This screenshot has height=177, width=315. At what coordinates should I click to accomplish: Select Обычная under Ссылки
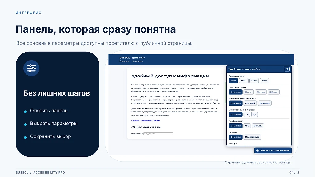[235, 137]
